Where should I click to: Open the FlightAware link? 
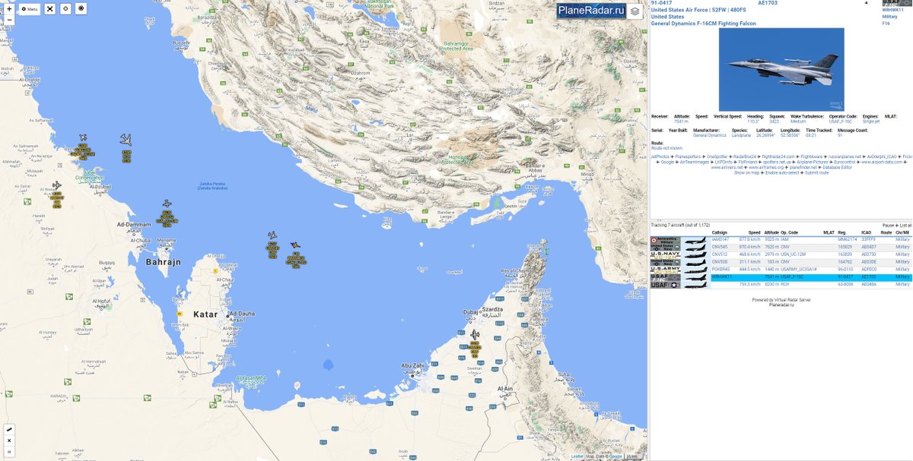[811, 156]
